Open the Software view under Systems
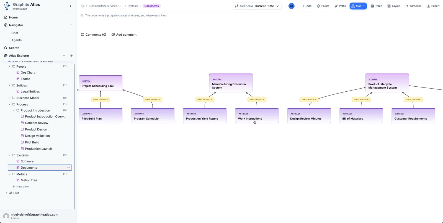This screenshot has height=223, width=443. tap(27, 161)
